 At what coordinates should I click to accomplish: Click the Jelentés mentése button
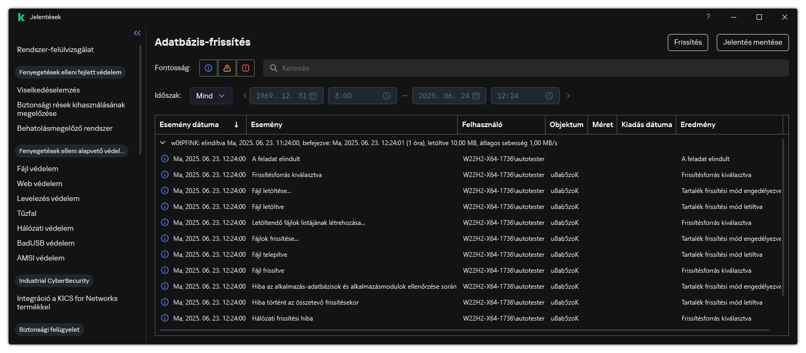tap(752, 43)
